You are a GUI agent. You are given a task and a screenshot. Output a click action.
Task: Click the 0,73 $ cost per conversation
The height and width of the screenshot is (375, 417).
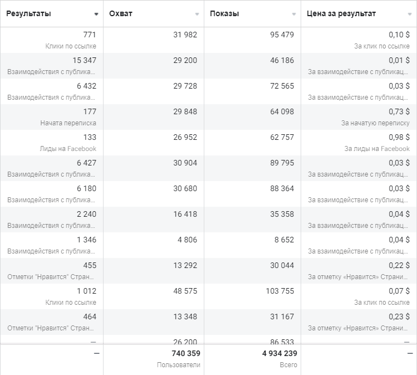399,111
